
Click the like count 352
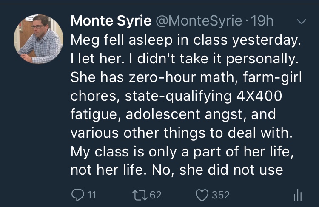220,195
